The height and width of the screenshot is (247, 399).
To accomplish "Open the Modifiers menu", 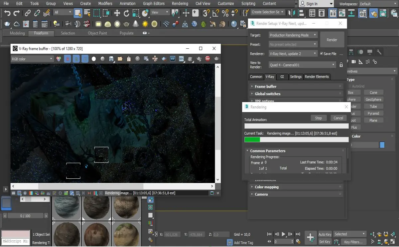I will click(x=105, y=4).
